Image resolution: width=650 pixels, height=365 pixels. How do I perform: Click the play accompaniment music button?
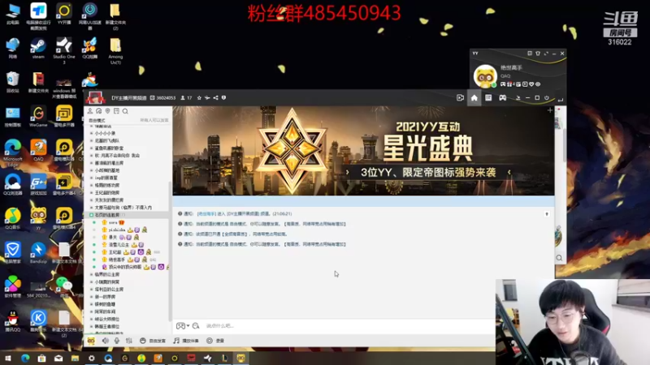tap(186, 341)
